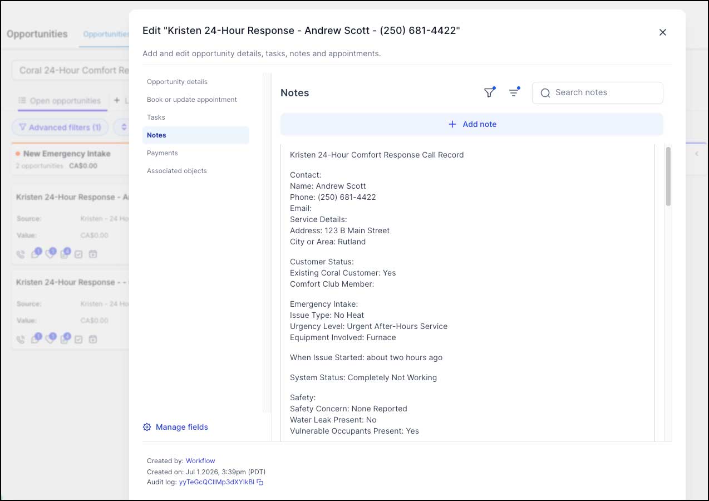This screenshot has width=709, height=501.
Task: Click the notes list scrollbar thumb
Action: coord(668,176)
